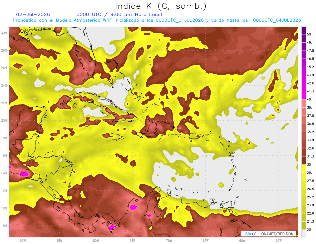Click the magenta colorbar segment between 40 and 41.3
The width and height of the screenshot is (316, 244).
pyautogui.click(x=304, y=95)
